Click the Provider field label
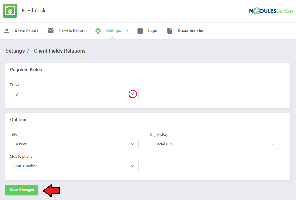296x200 pixels. tap(17, 85)
